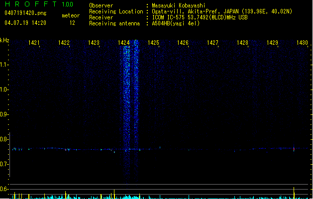Viewport: 313px width, 199px height.
Task: Click the meteor count value 12
Action: coord(72,23)
